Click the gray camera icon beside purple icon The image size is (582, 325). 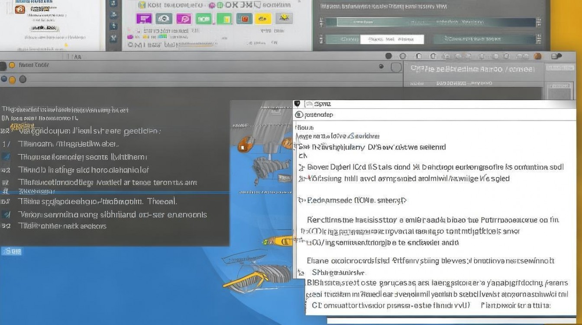[164, 19]
